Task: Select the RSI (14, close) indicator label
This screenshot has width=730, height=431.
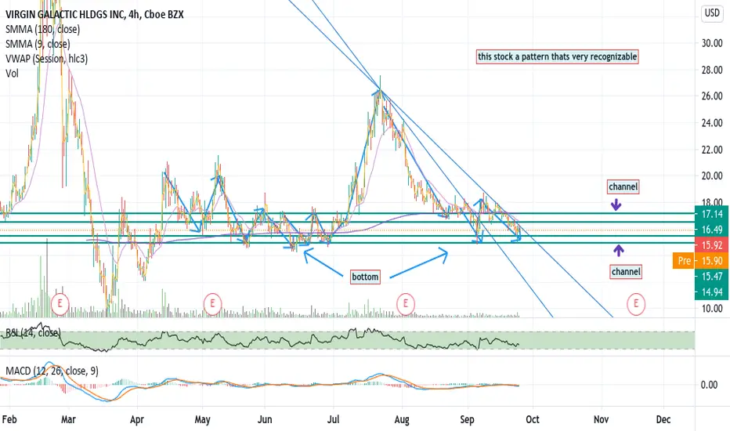Action: [33, 333]
